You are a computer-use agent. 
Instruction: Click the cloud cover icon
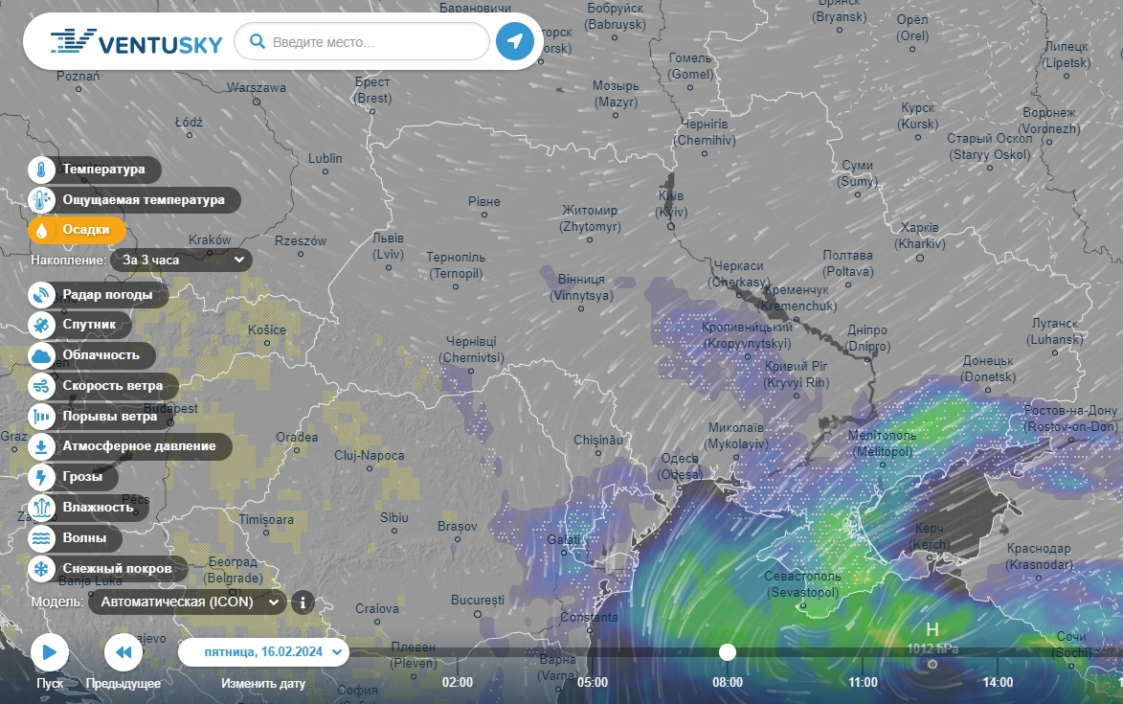pyautogui.click(x=42, y=356)
